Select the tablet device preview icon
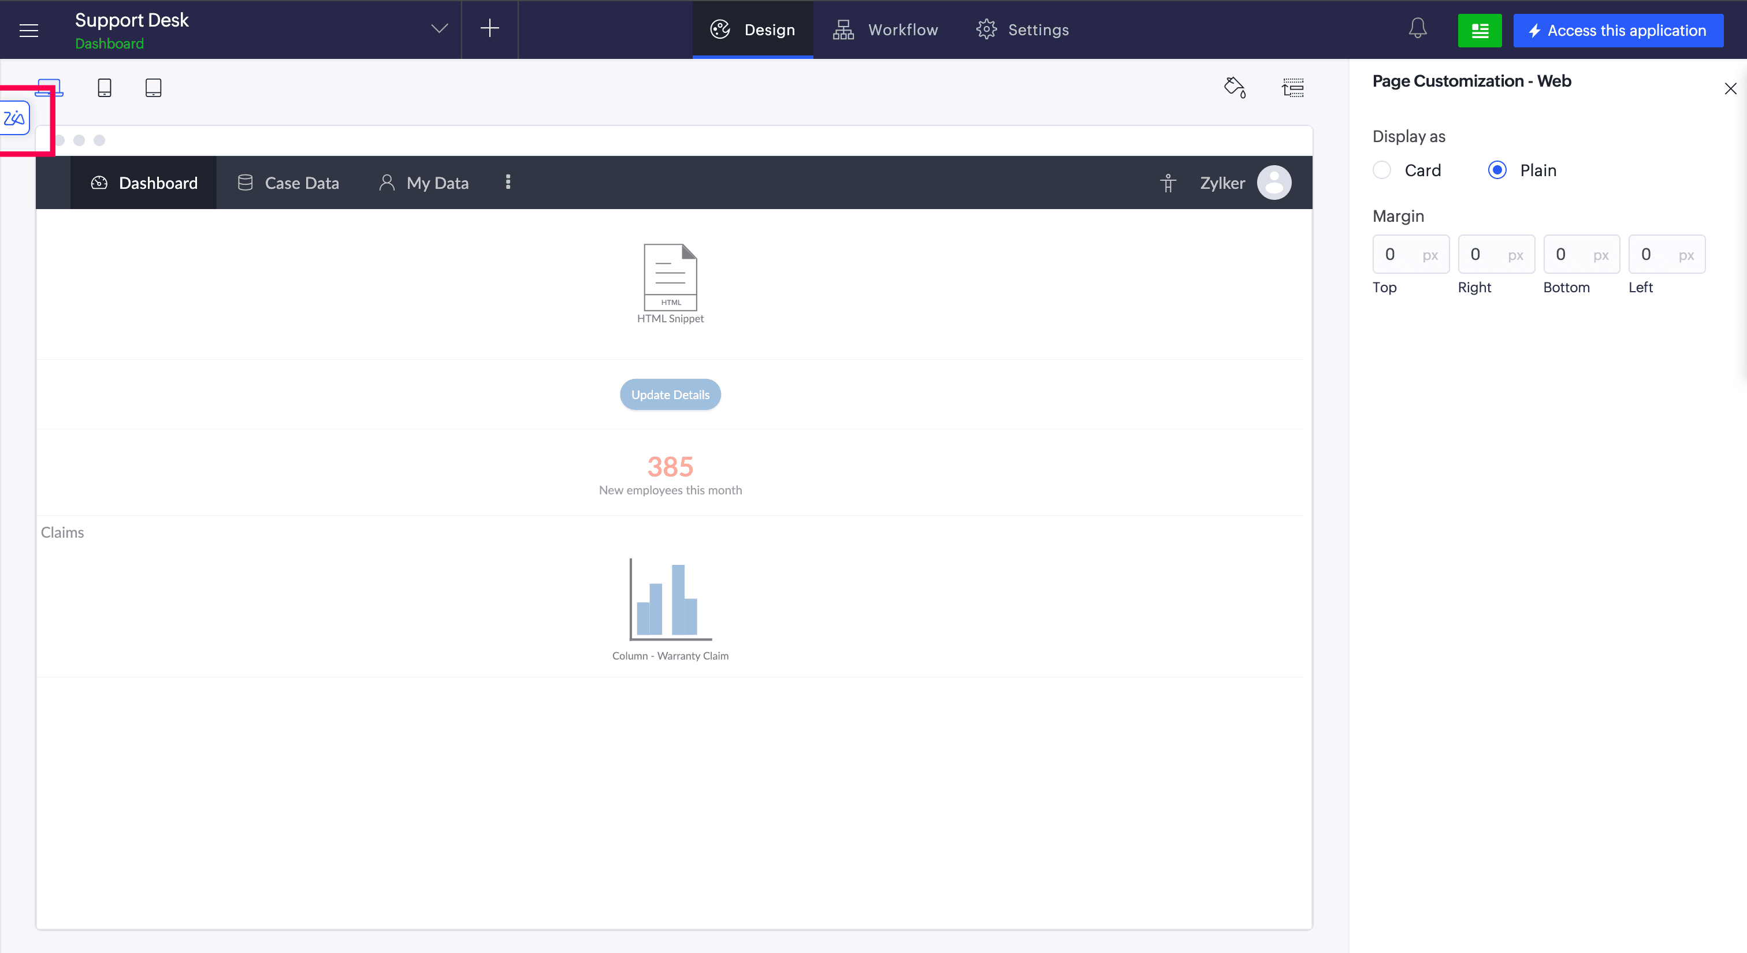 153,88
